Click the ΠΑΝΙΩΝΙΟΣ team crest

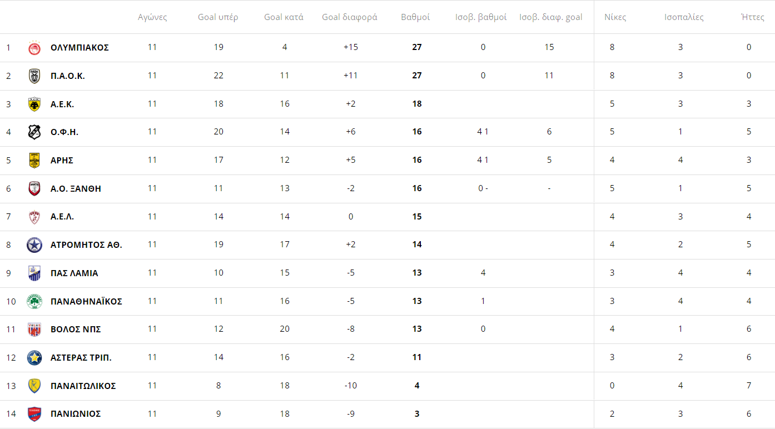[34, 415]
